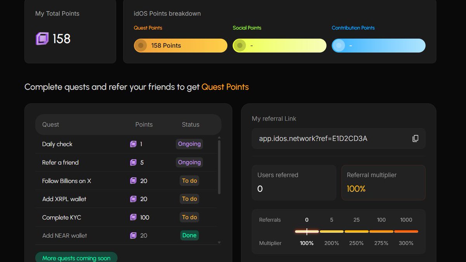Click To do for Complete KYC

[x=190, y=217]
